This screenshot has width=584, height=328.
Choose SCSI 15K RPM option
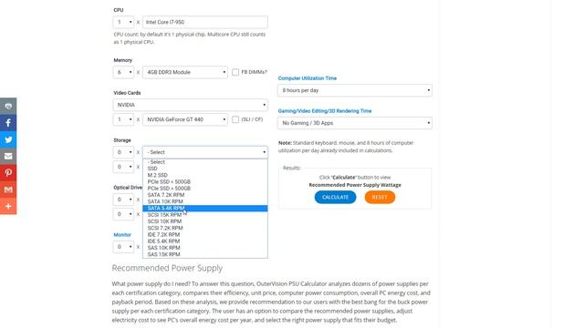click(205, 215)
